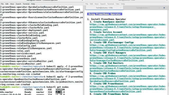
Task: Click 'Create CRD Alertmanager Configs' step text
Action: (114, 42)
